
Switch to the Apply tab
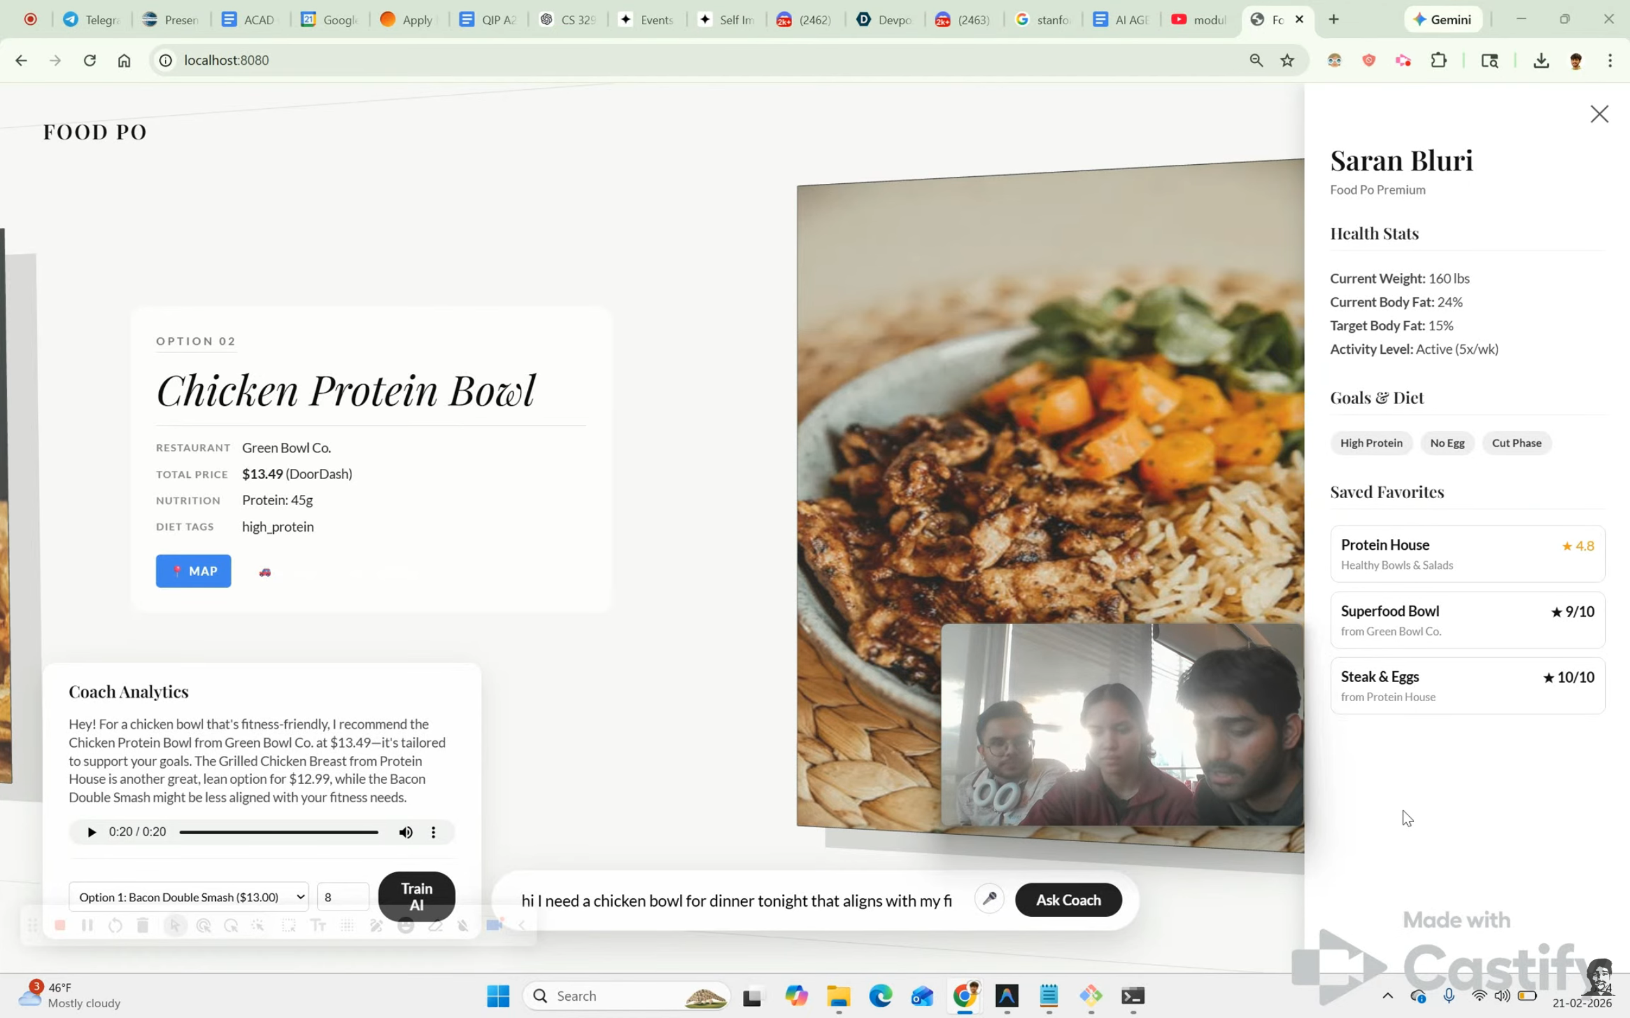pos(409,20)
